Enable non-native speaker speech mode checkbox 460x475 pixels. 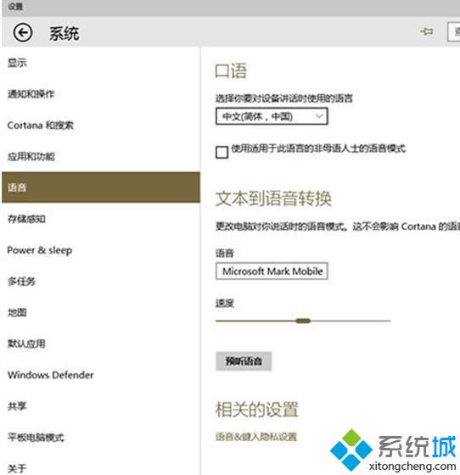[222, 152]
